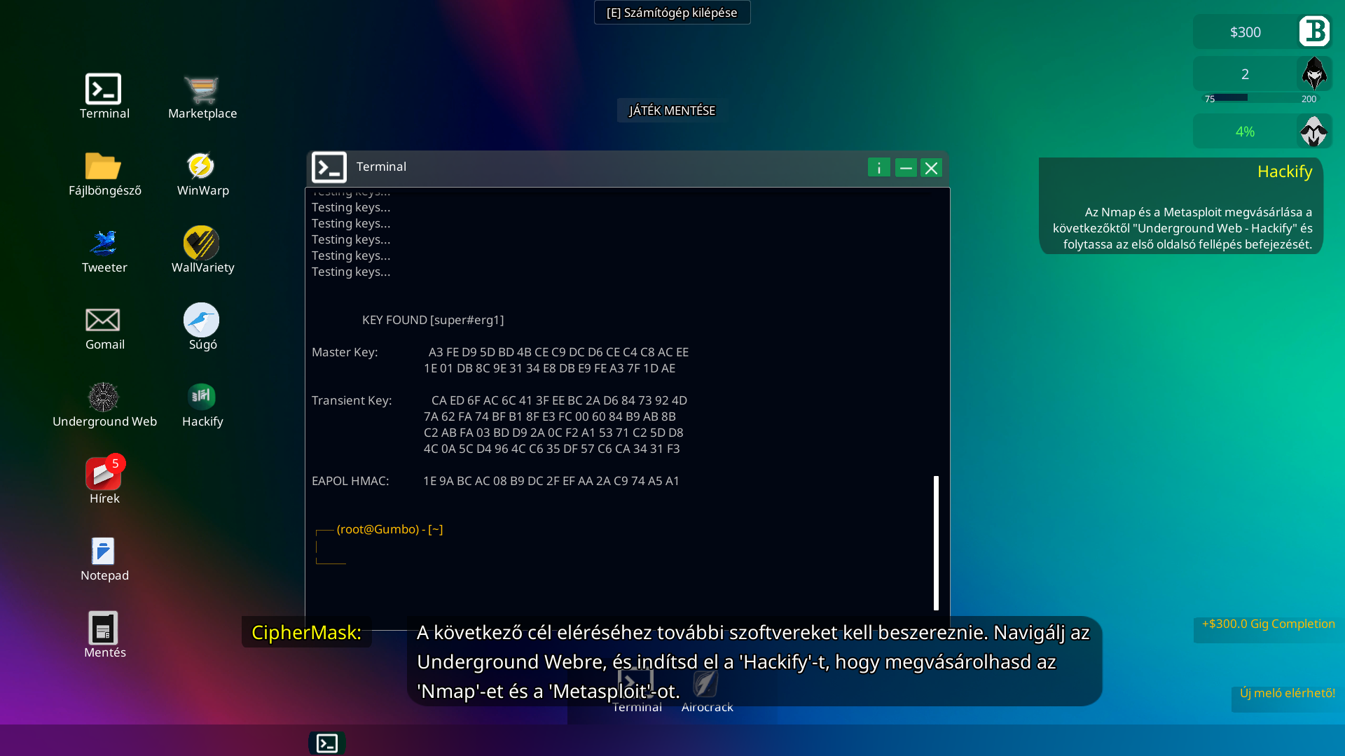Click the reputation progress bar

pyautogui.click(x=1258, y=98)
